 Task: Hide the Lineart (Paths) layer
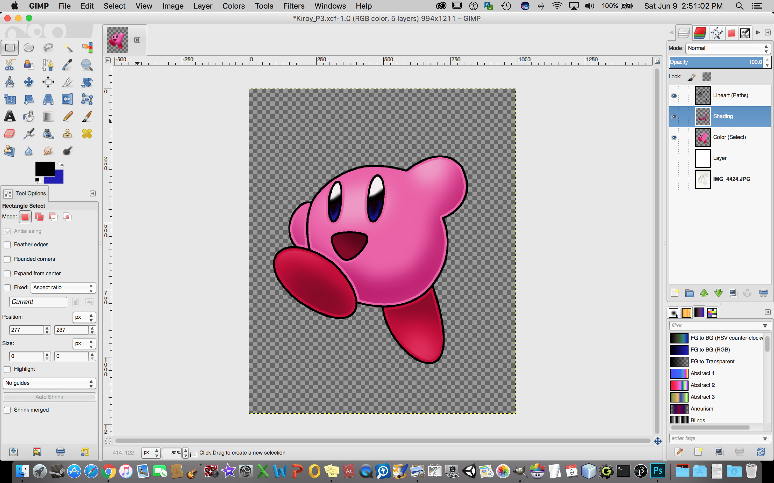[674, 96]
